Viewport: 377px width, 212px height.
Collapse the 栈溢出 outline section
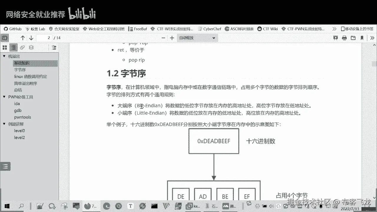click(x=4, y=56)
